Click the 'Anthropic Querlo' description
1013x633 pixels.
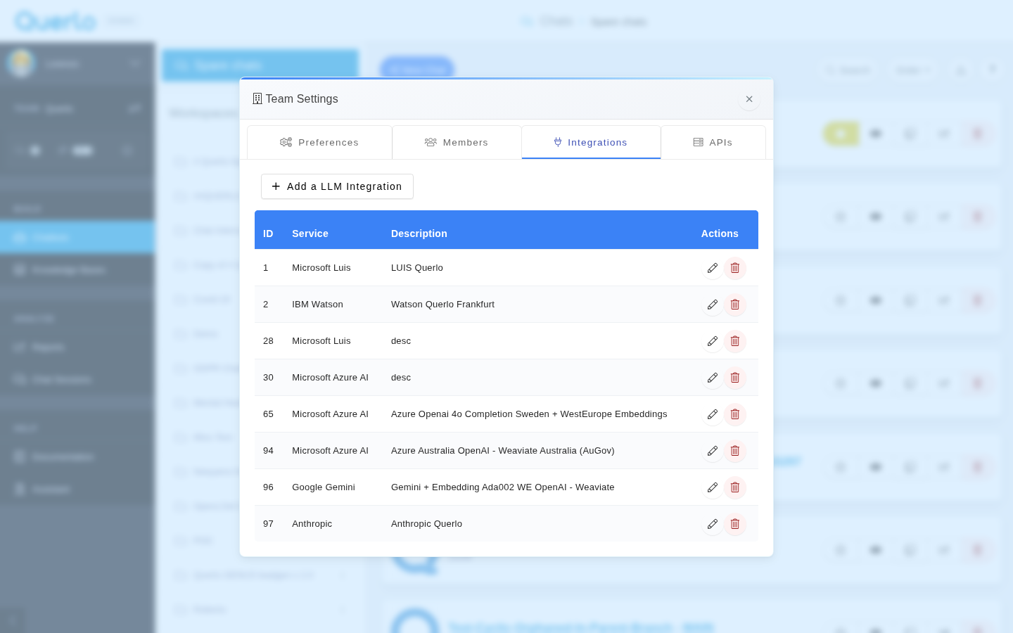pos(426,524)
